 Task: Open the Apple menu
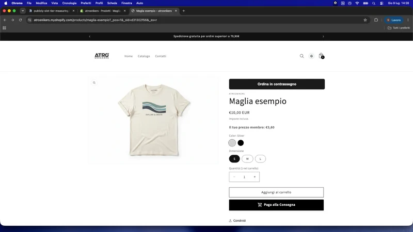pos(6,3)
